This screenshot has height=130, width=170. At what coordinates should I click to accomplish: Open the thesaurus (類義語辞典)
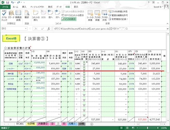click(x=18, y=16)
